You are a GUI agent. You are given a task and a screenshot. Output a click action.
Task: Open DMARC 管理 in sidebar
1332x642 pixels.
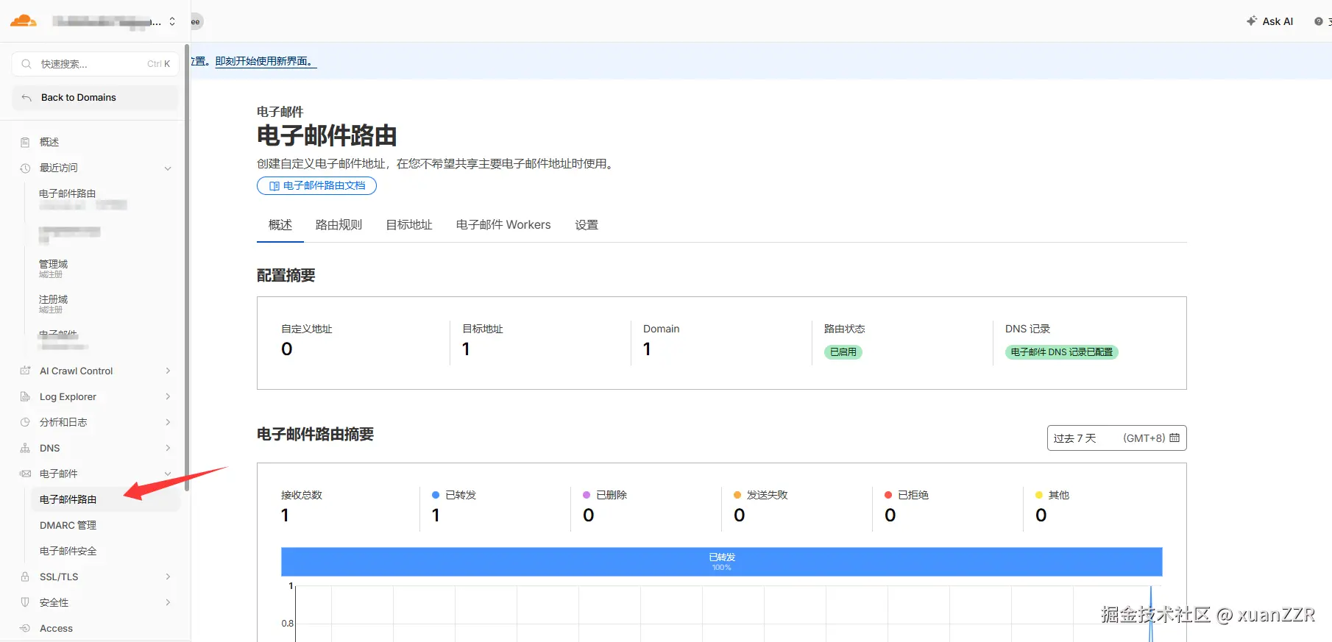68,525
